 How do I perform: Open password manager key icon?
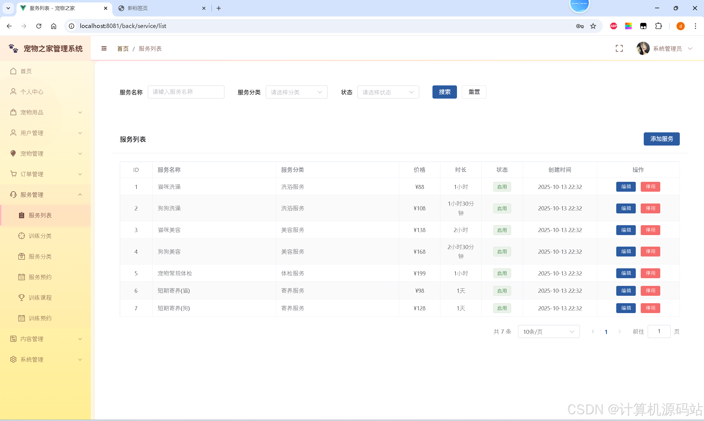click(580, 26)
